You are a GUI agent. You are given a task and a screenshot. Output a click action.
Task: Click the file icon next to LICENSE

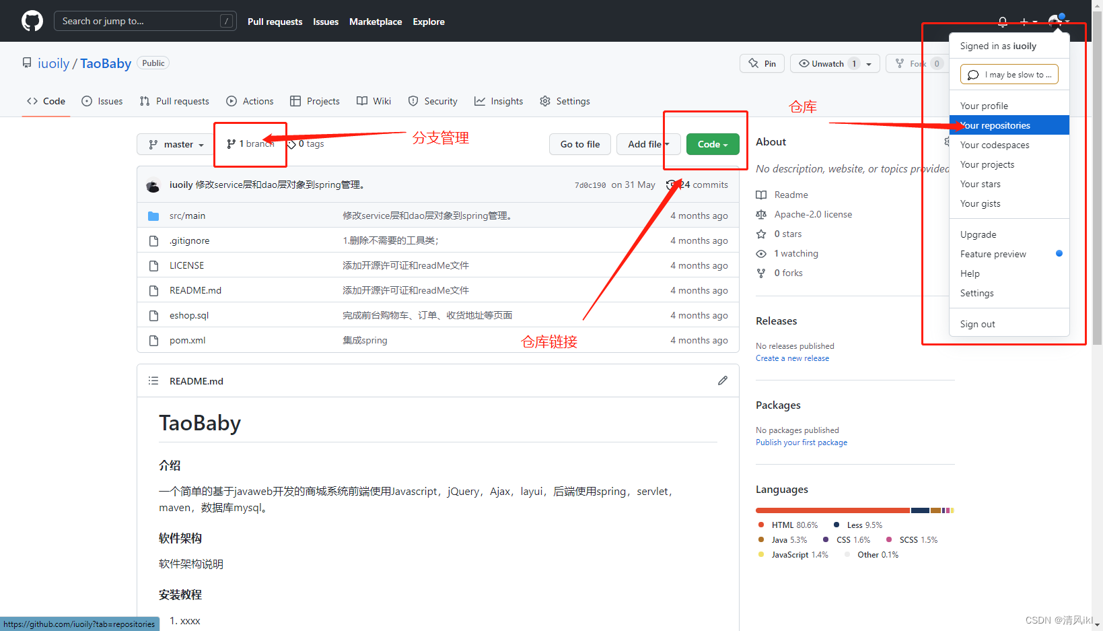click(x=153, y=265)
